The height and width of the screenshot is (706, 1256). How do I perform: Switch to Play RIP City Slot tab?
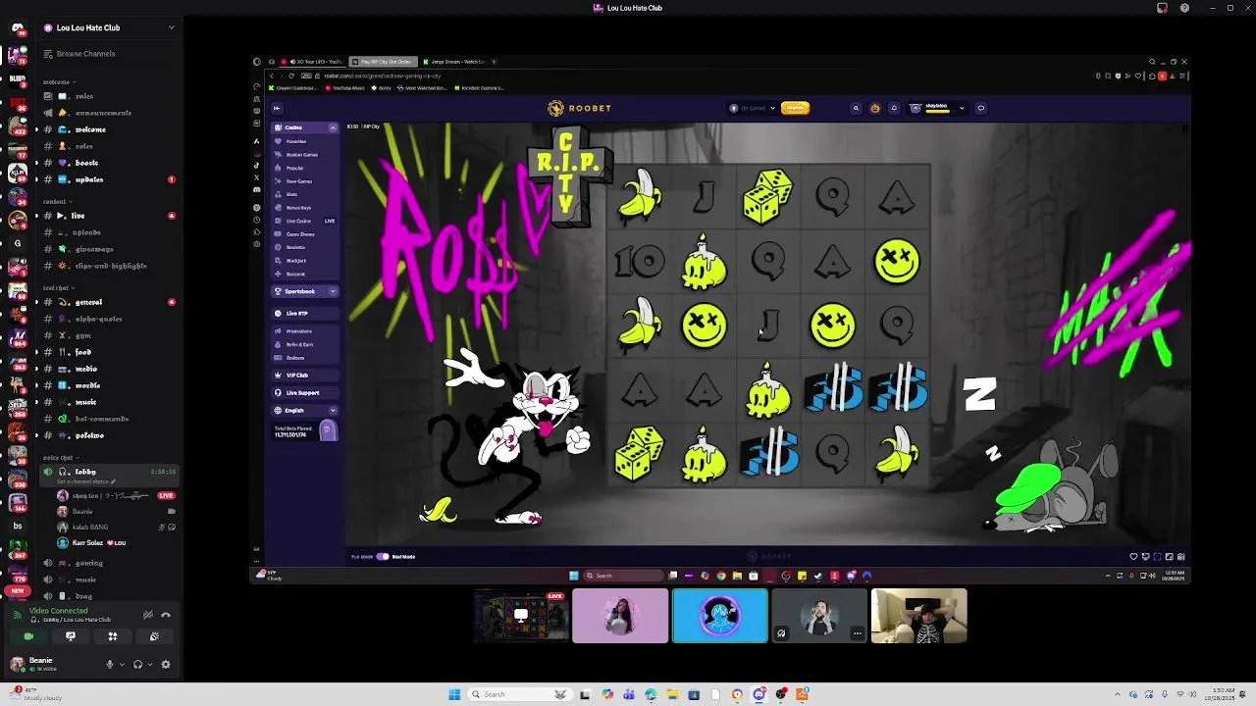click(385, 62)
